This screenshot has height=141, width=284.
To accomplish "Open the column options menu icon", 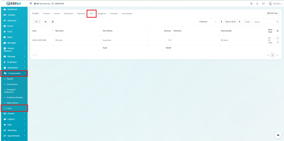I will coord(278,31).
